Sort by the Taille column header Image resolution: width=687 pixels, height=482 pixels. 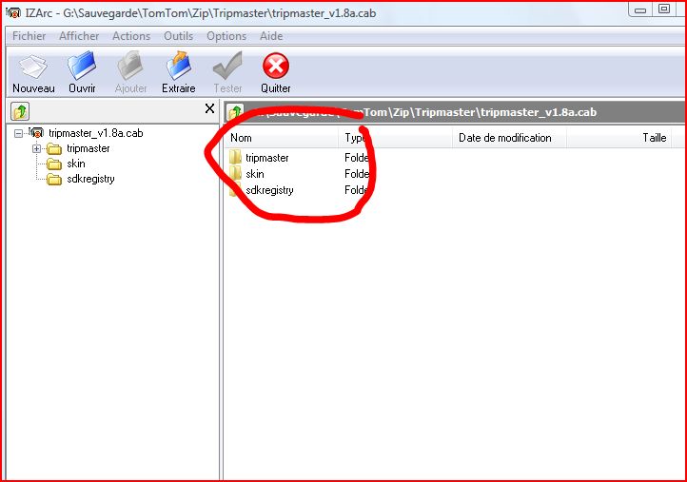click(619, 138)
